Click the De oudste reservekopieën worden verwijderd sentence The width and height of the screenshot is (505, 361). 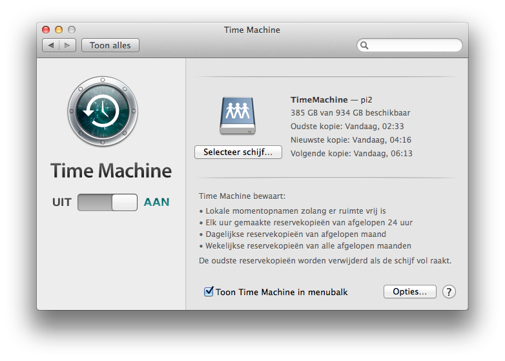325,260
